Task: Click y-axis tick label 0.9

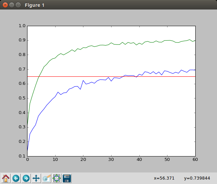Action: click(22, 40)
